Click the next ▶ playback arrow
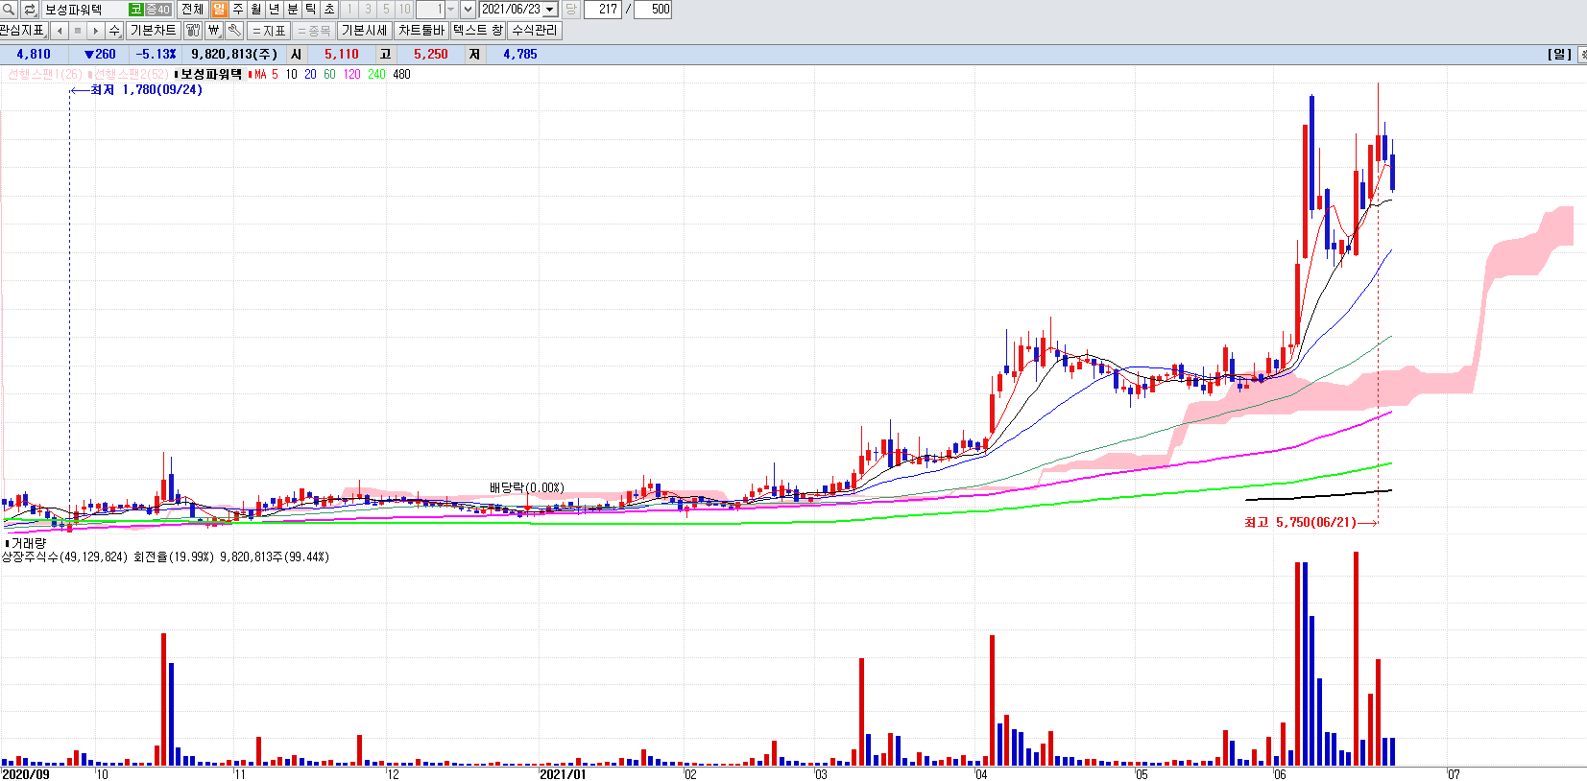 point(96,31)
